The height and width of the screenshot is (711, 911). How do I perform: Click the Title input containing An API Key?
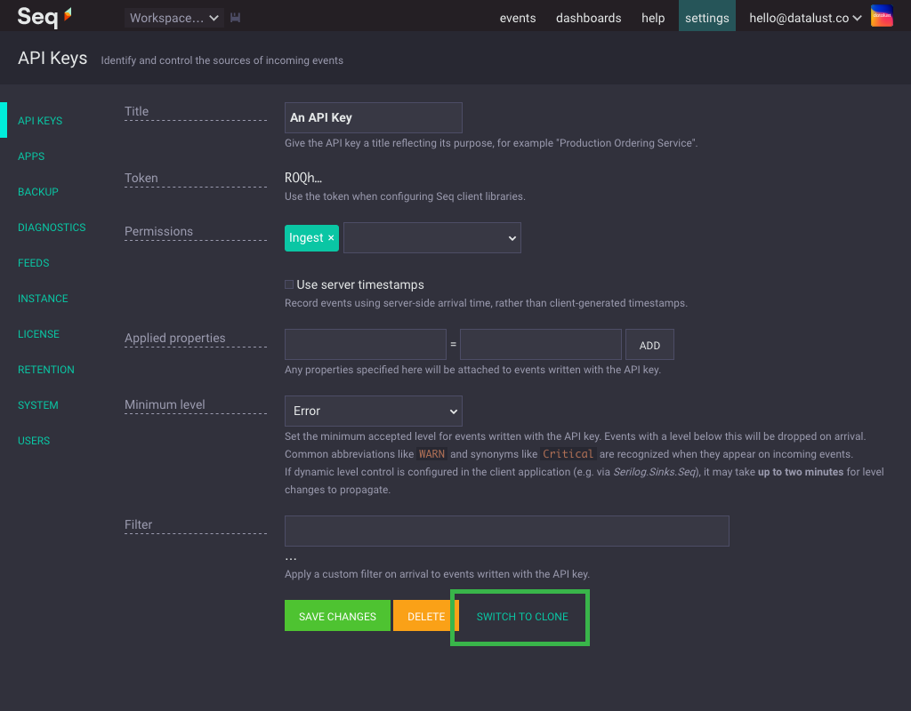[x=373, y=117]
